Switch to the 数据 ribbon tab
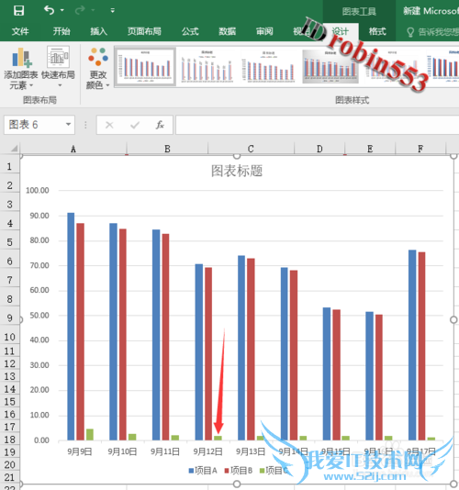 tap(228, 31)
